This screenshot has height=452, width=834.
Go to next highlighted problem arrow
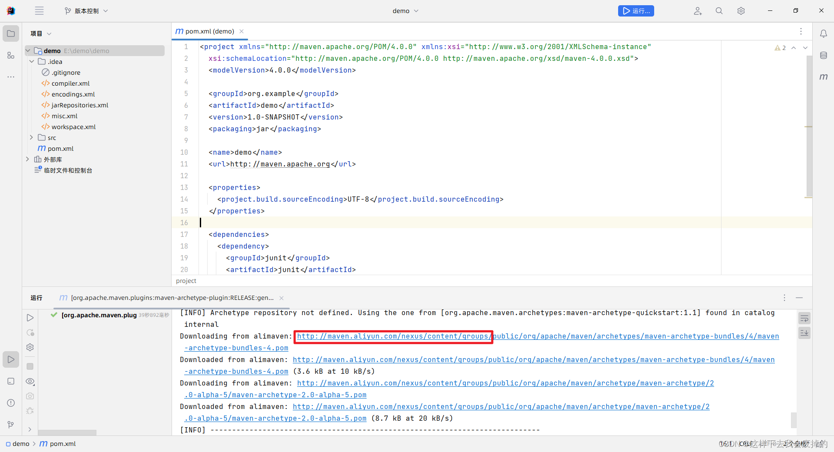coord(805,48)
